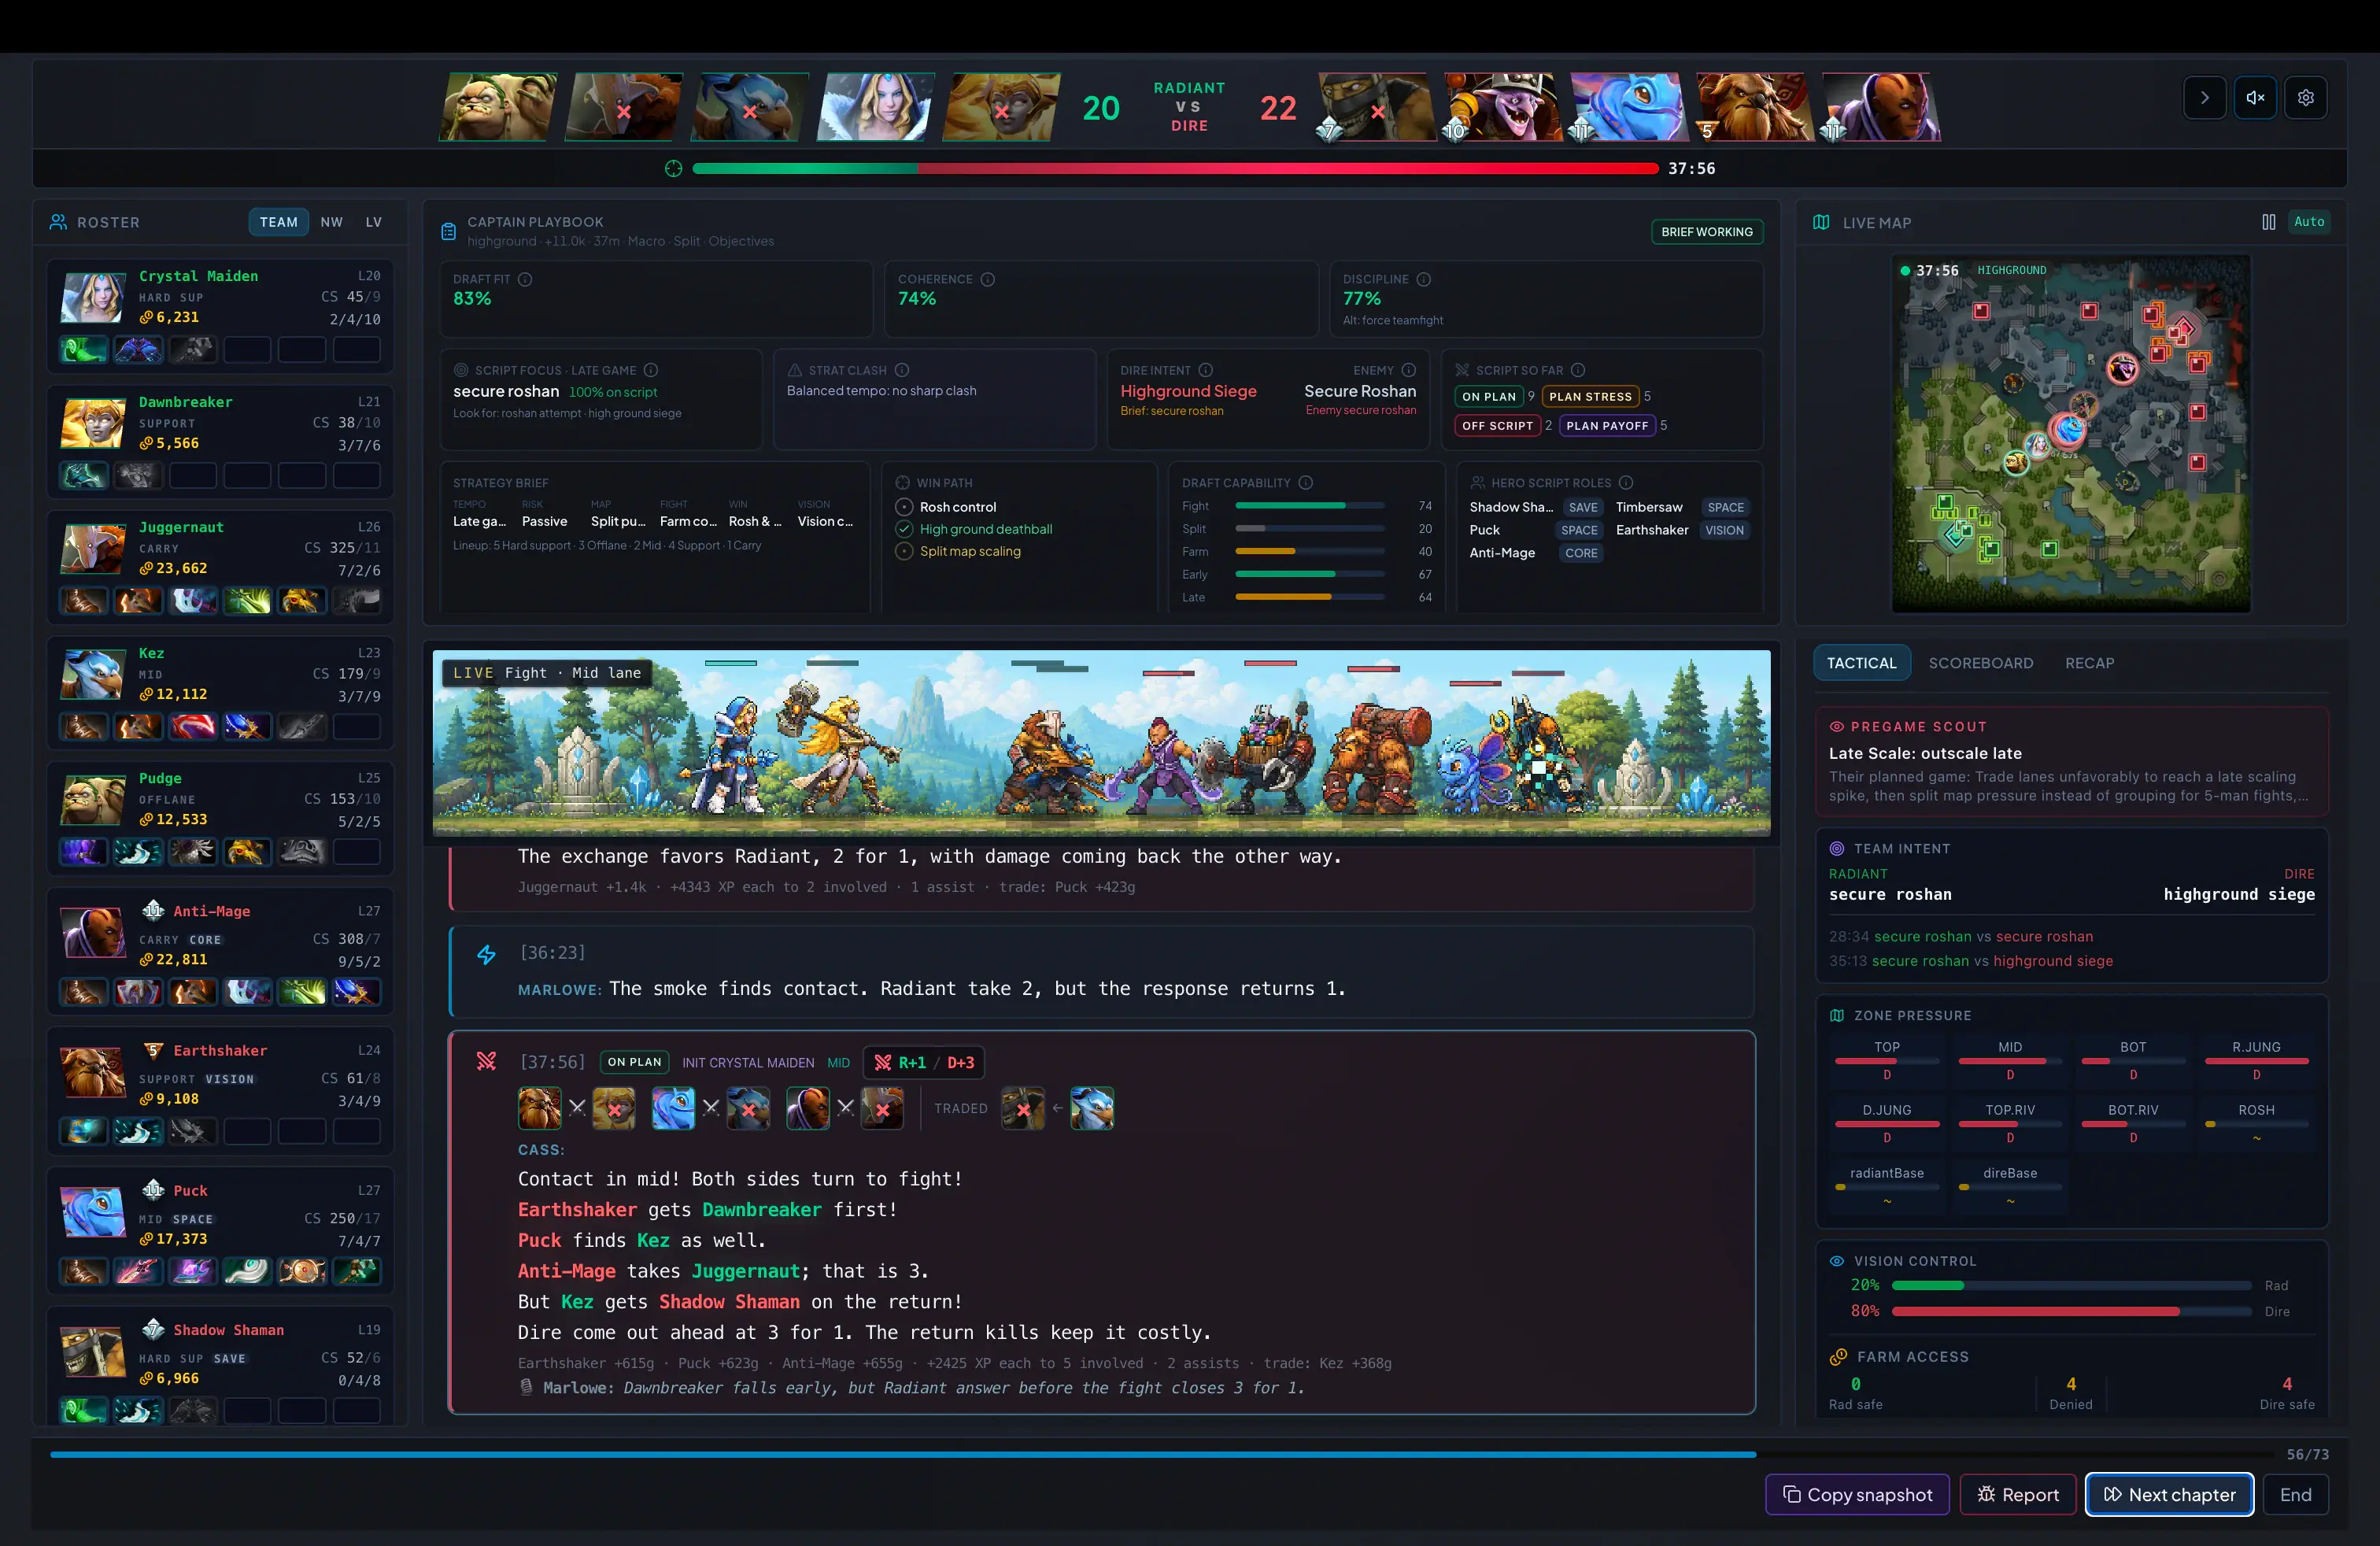Viewport: 2380px width, 1546px height.
Task: Click the live minimap
Action: point(2071,433)
